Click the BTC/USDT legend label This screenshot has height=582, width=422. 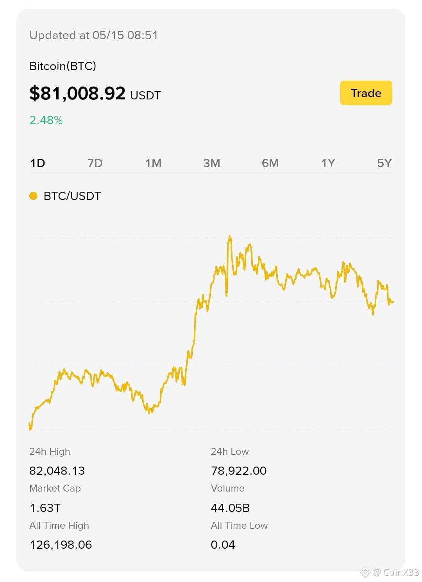pyautogui.click(x=72, y=196)
